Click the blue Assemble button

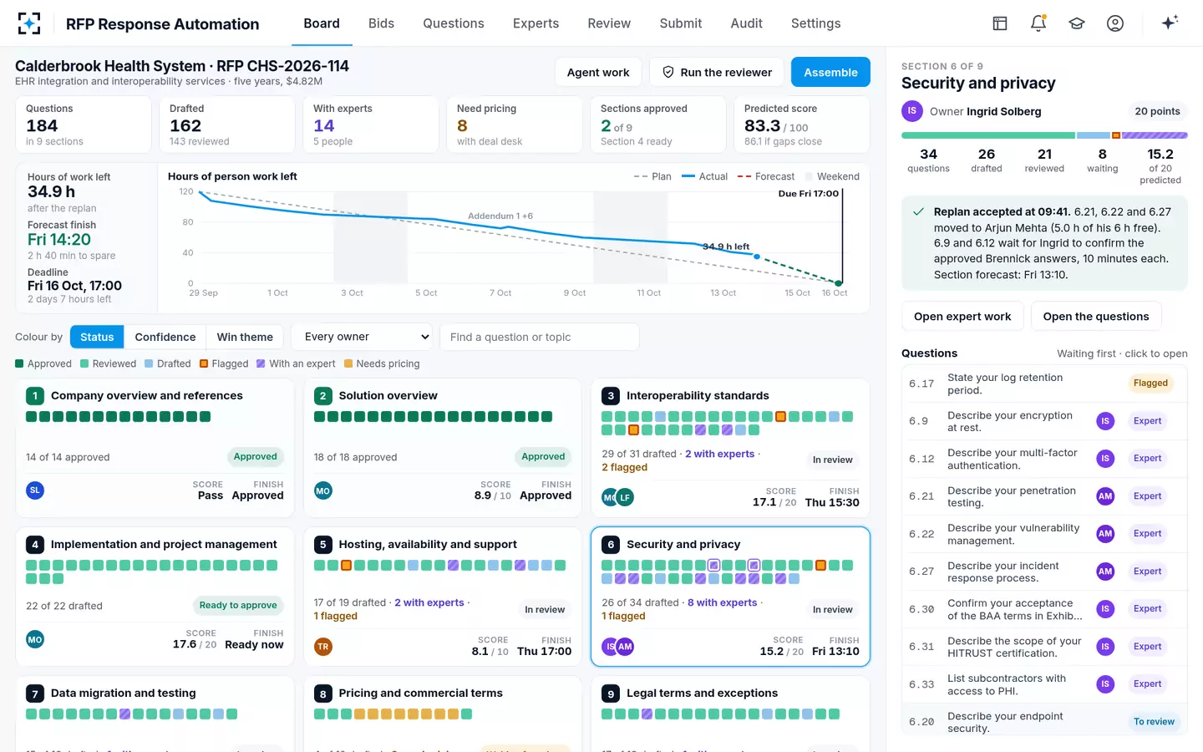click(830, 72)
